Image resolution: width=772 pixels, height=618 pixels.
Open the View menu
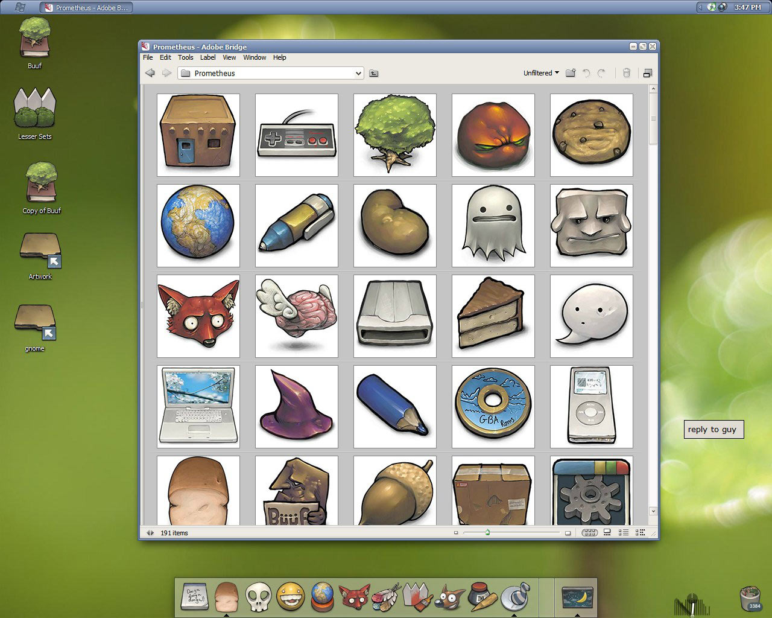coord(229,57)
